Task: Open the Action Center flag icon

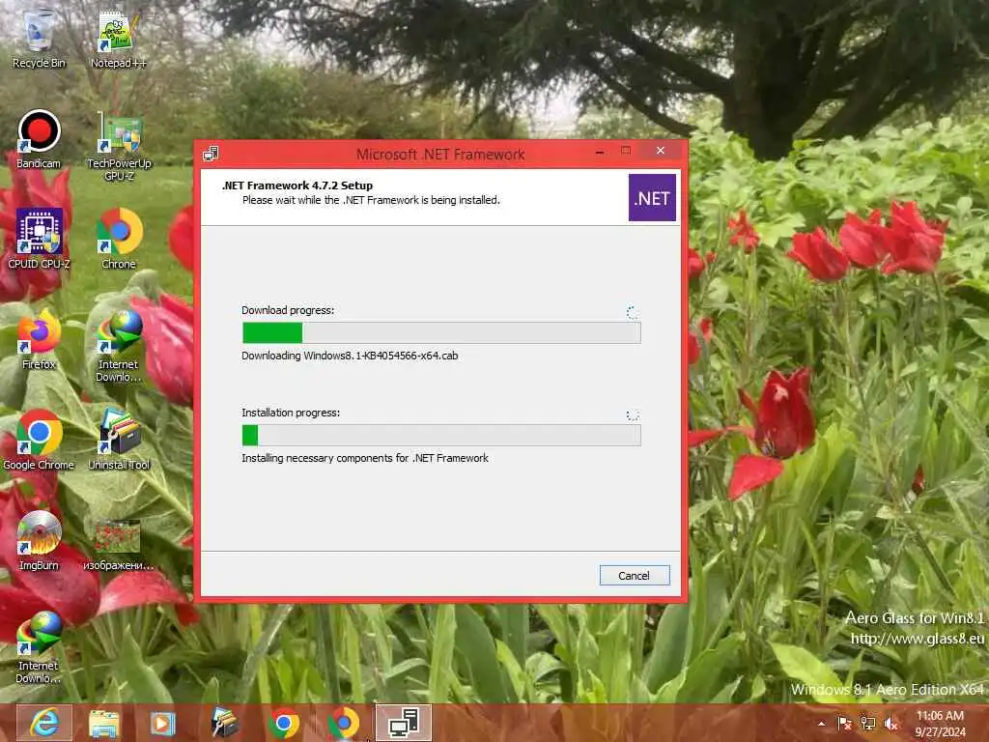Action: [x=844, y=724]
